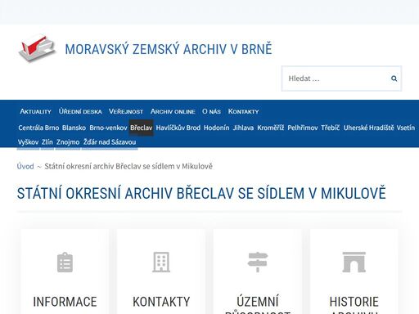Select the Brno-venkov archive link

(x=108, y=128)
